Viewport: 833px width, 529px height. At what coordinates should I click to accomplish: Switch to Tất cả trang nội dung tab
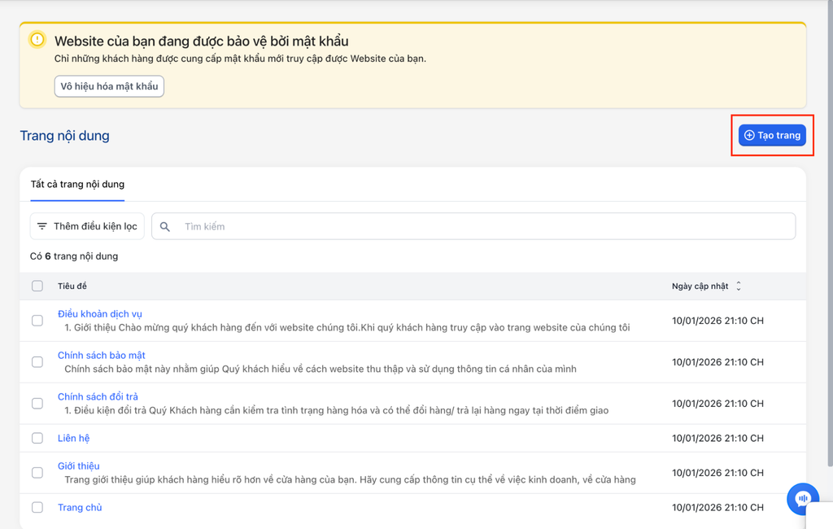(77, 184)
